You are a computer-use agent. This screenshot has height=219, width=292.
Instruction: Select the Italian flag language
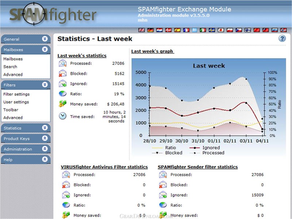tap(203, 30)
